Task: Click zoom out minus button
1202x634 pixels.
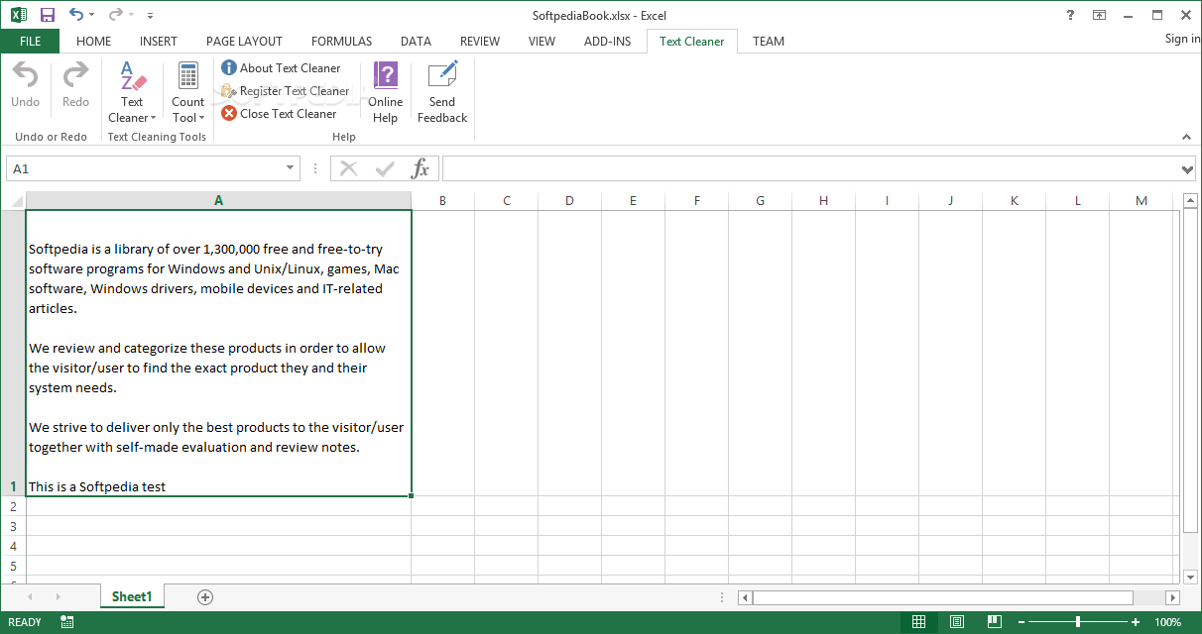Action: (1021, 622)
